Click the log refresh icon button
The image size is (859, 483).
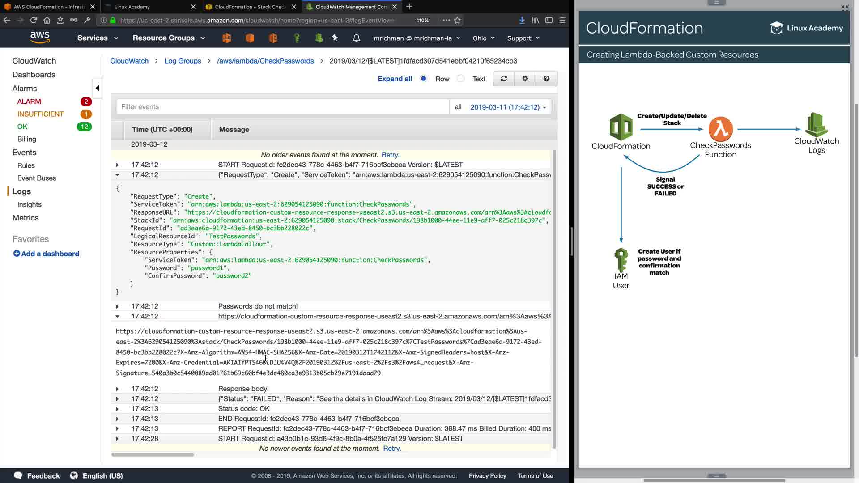point(504,79)
